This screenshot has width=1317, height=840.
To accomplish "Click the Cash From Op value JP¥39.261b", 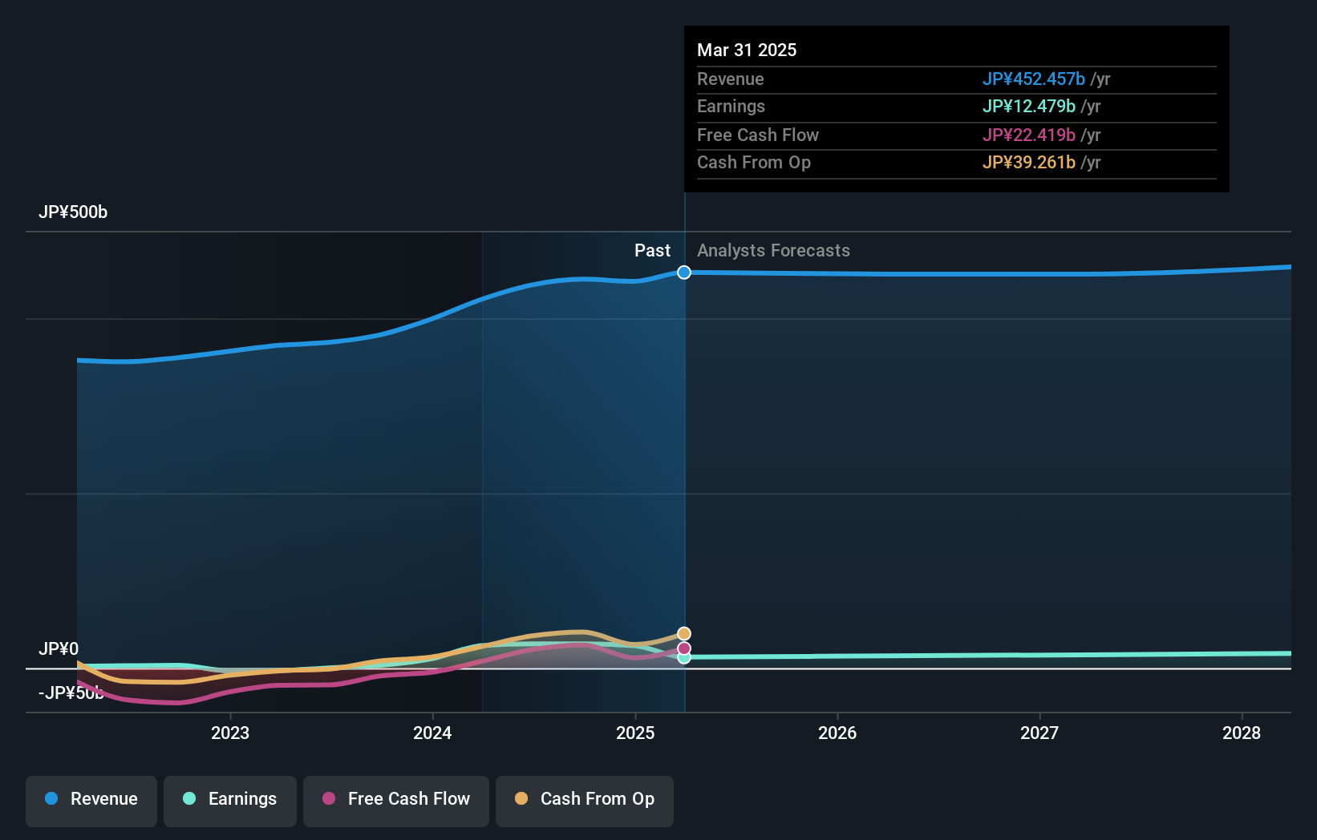I will pyautogui.click(x=1029, y=162).
